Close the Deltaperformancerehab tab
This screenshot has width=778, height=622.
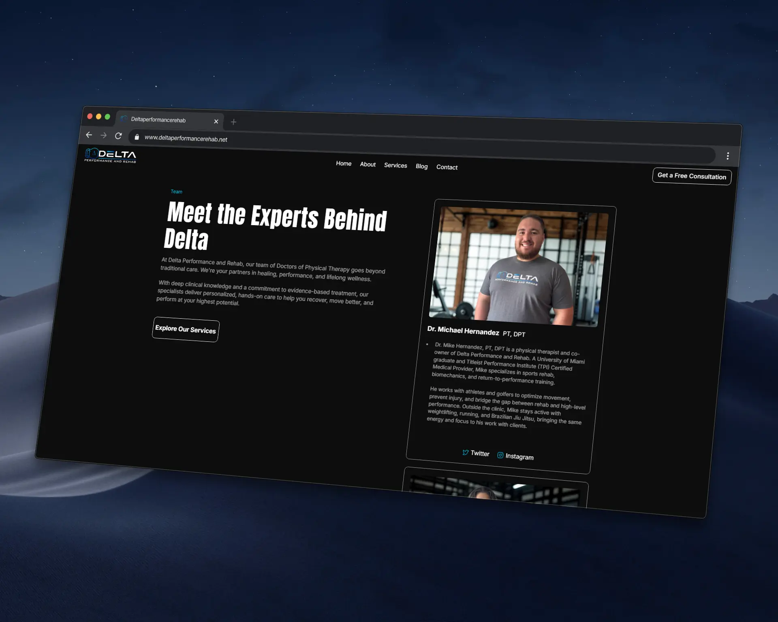click(216, 121)
